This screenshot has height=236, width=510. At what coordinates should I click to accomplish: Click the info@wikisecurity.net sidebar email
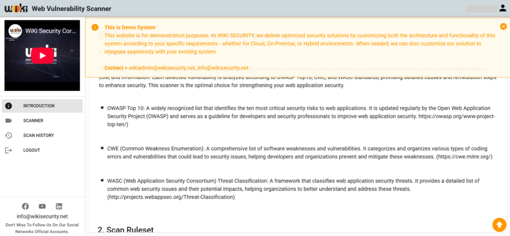[42, 217]
